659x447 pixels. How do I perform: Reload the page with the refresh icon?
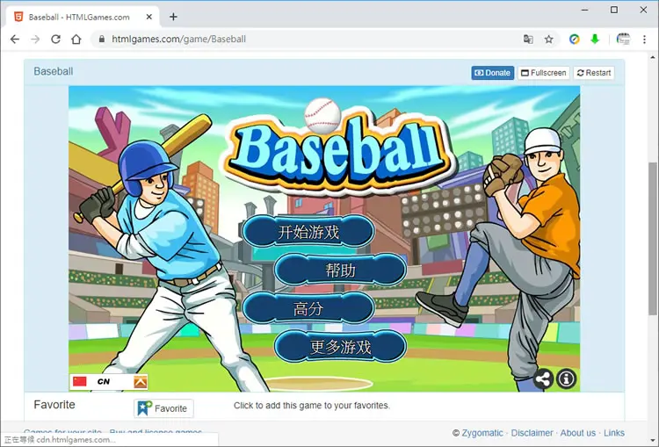(55, 39)
